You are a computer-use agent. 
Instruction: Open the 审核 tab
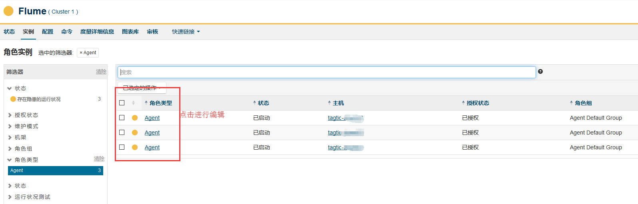[152, 32]
